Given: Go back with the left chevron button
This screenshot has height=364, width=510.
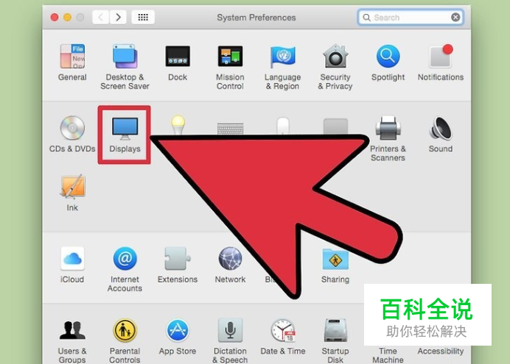Looking at the screenshot, I should pos(100,17).
